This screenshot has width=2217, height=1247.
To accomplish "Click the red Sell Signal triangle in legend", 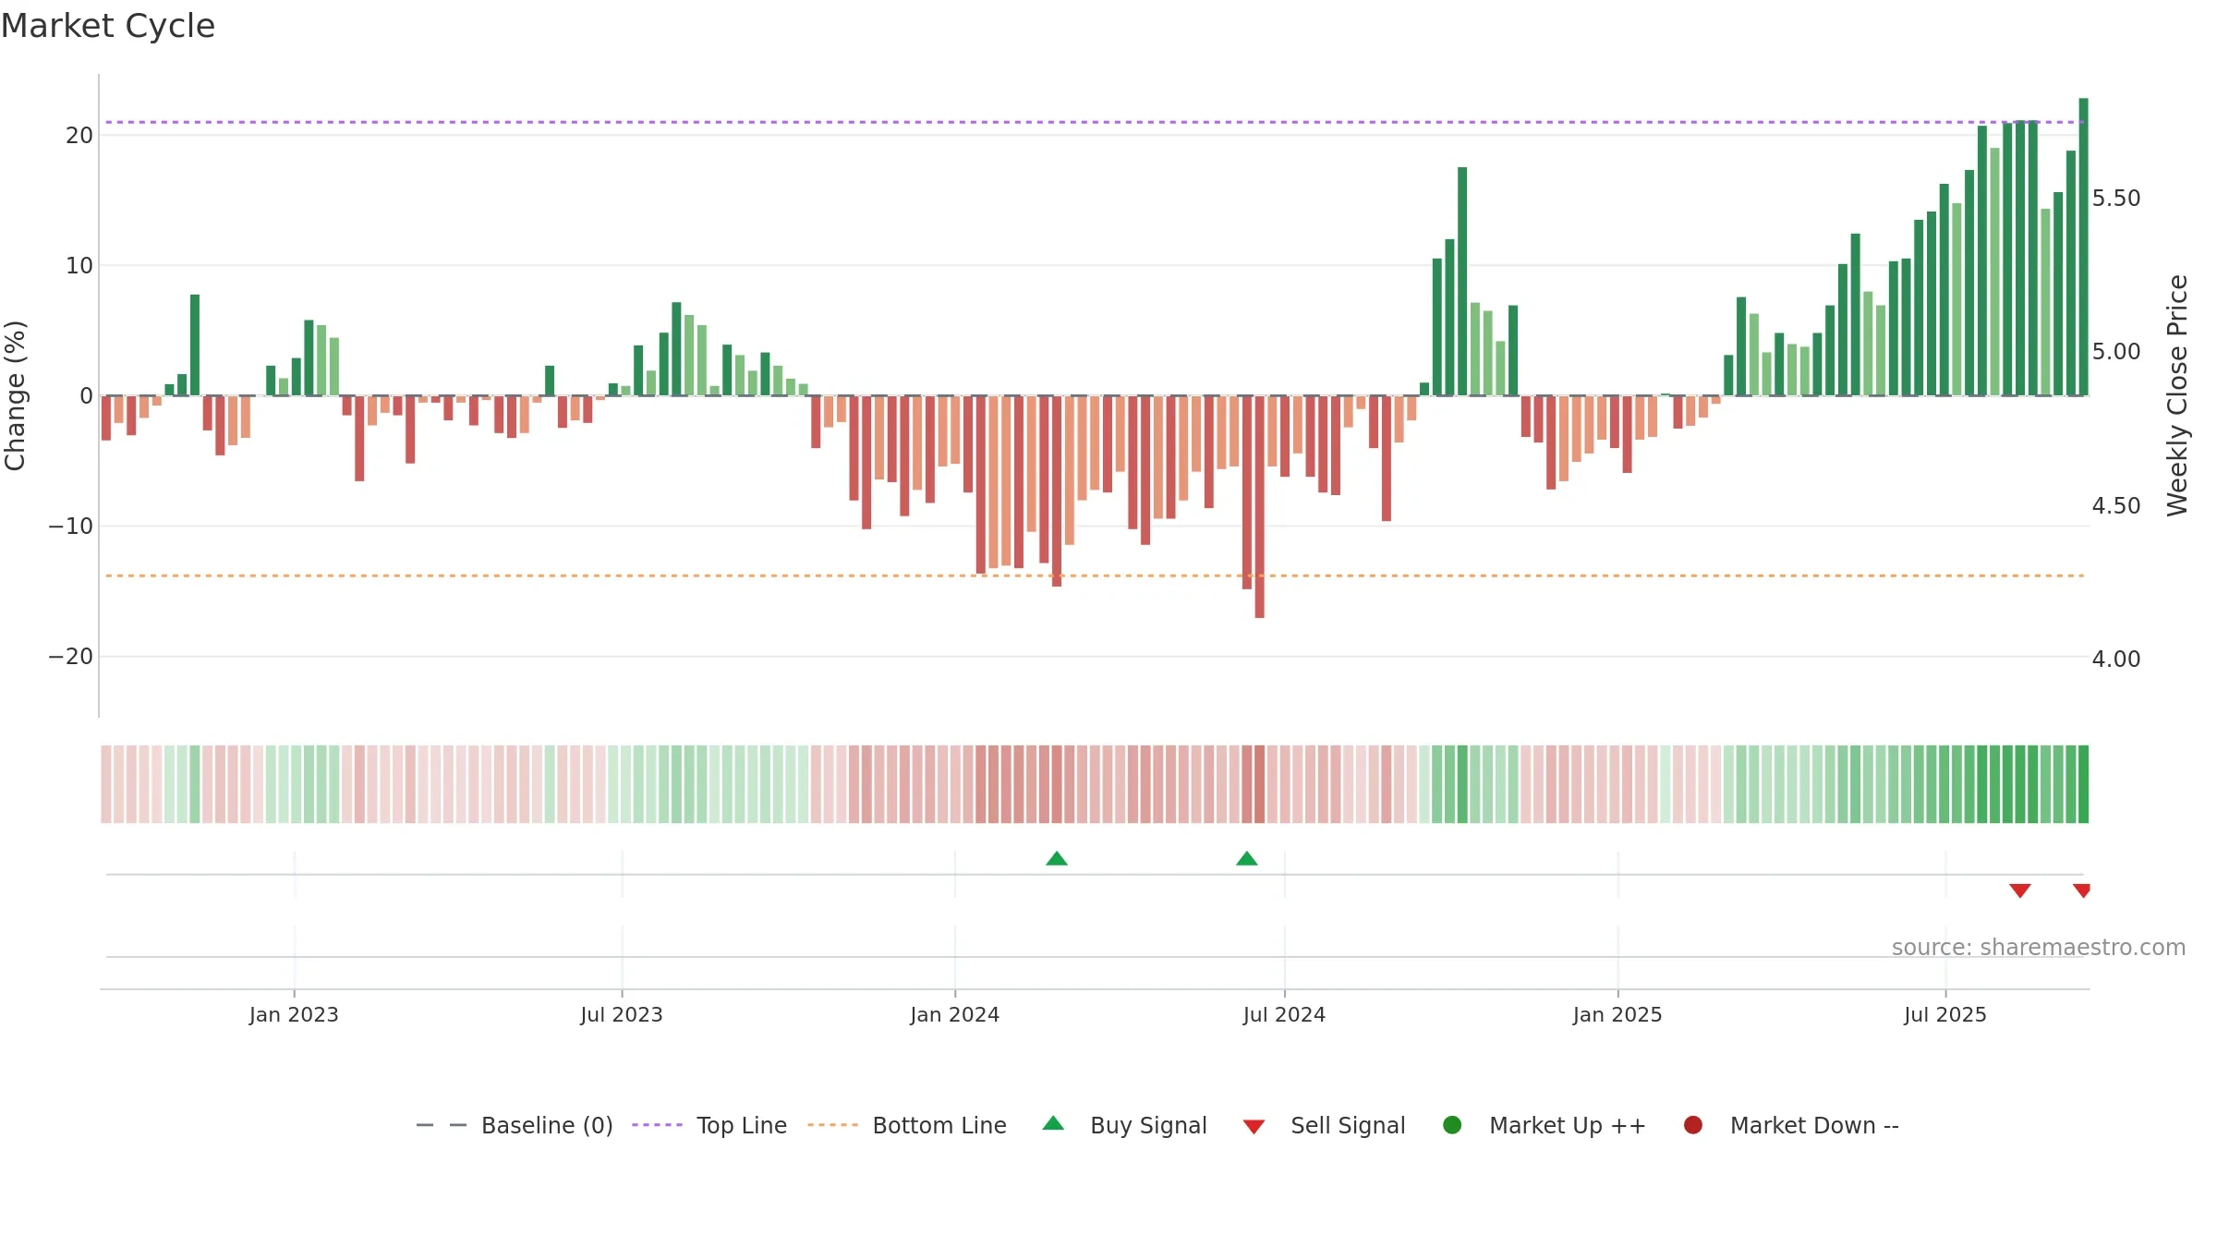I will pyautogui.click(x=1254, y=1127).
